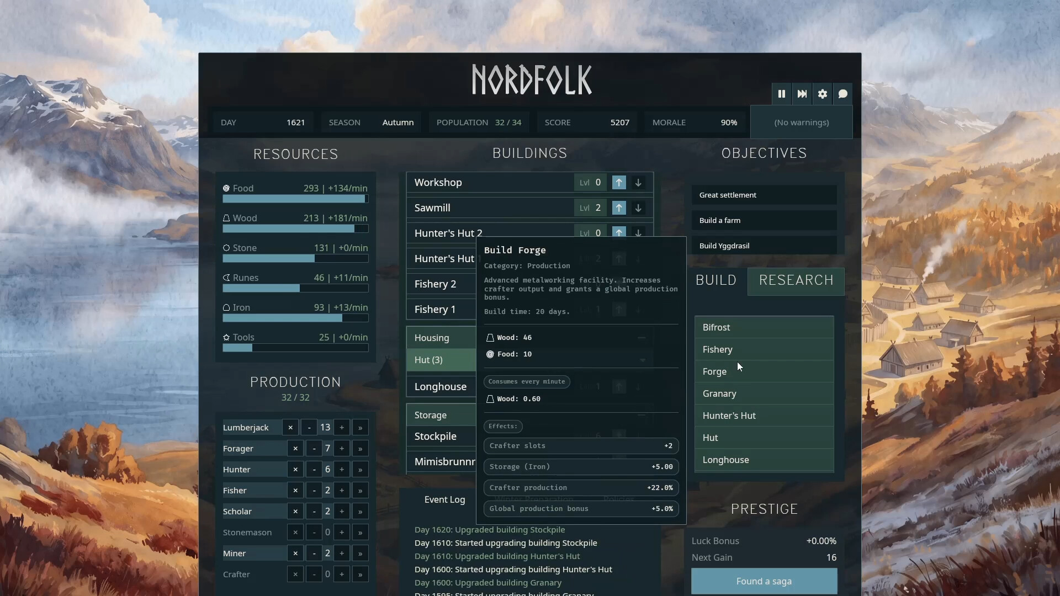
Task: Click the Food resource progress bar
Action: [x=295, y=199]
